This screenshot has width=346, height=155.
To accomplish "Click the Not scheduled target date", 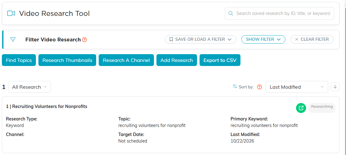I will 133,141.
